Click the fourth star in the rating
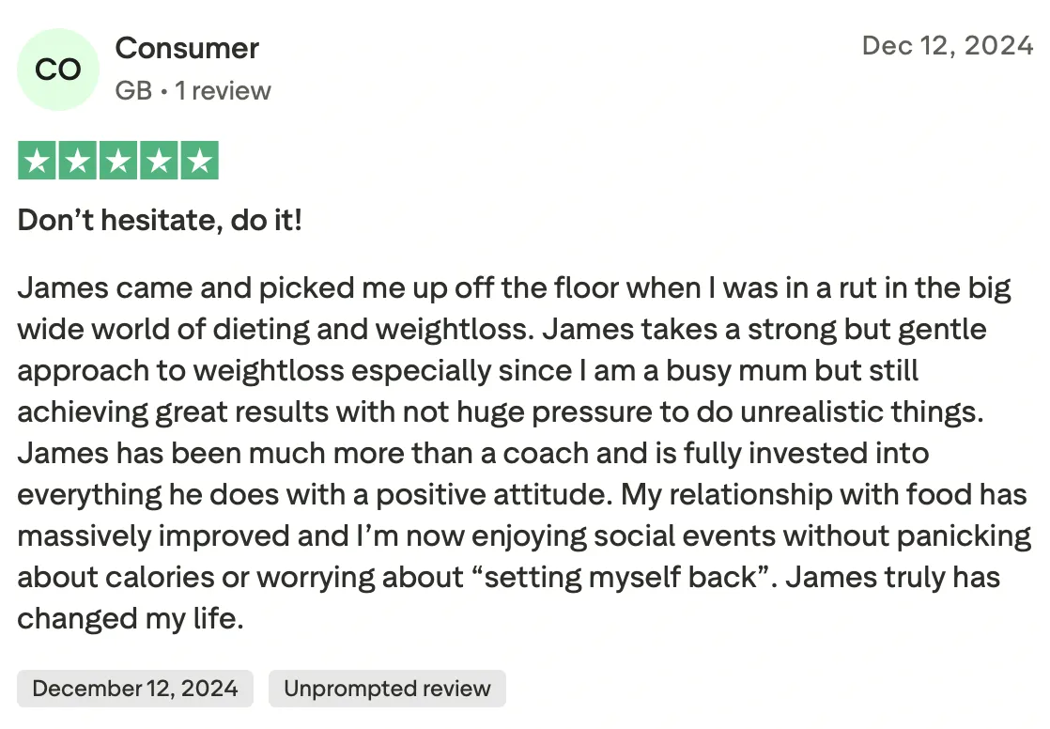This screenshot has width=1050, height=729. click(x=159, y=161)
